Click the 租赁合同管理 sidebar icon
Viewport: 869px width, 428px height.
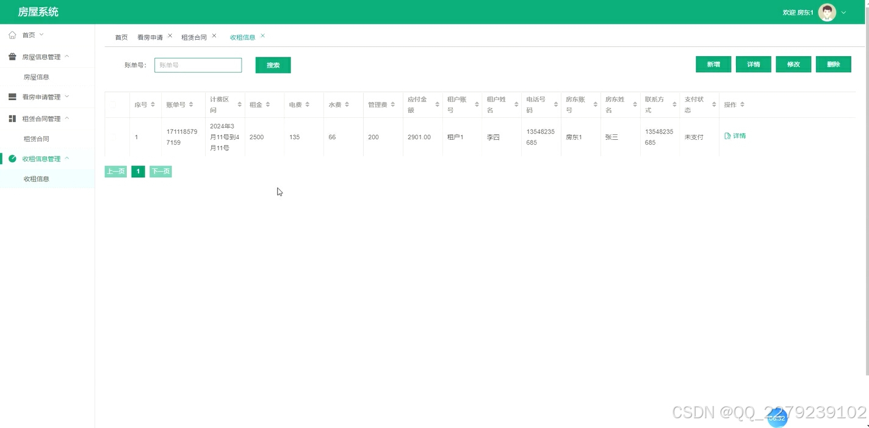pyautogui.click(x=12, y=118)
